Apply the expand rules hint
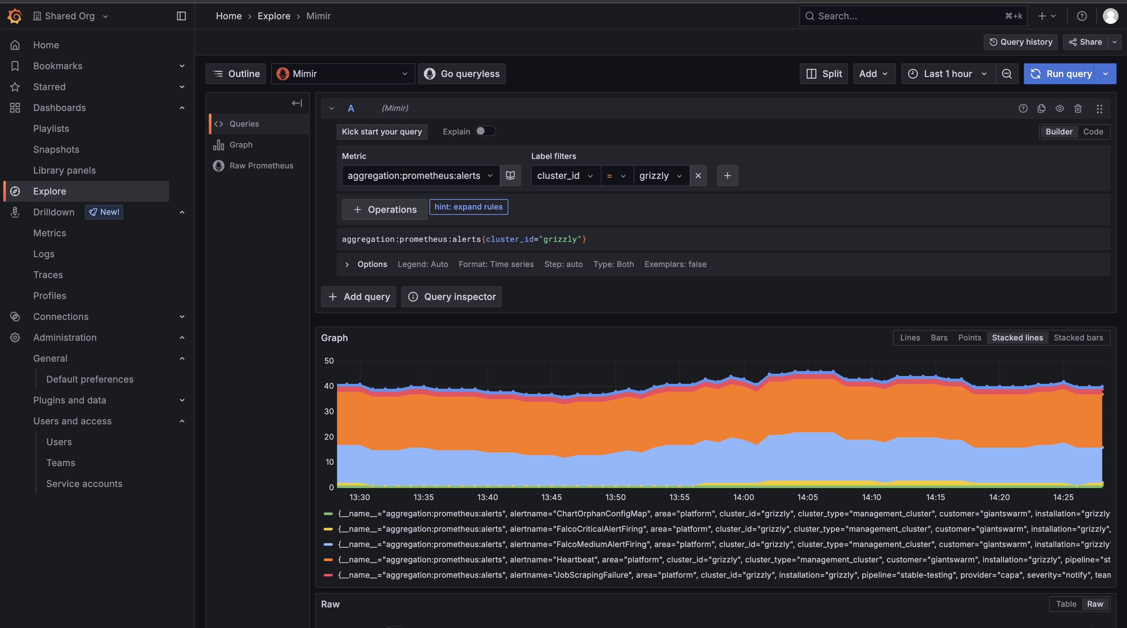 (x=468, y=207)
